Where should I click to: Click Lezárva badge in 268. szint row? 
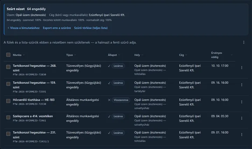(118, 66)
